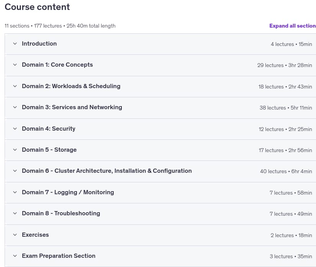Select the Domain 1: Core Concepts title

click(57, 65)
